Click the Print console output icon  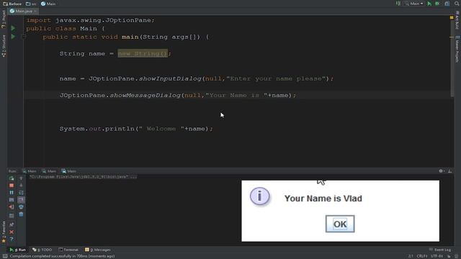(x=21, y=207)
